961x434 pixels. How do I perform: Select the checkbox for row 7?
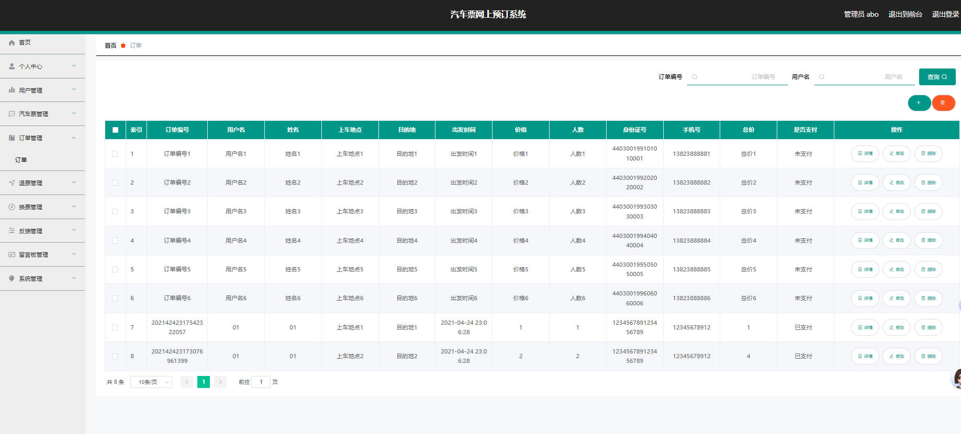click(115, 328)
